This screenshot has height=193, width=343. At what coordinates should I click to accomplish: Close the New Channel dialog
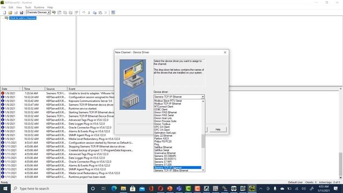coord(225,53)
